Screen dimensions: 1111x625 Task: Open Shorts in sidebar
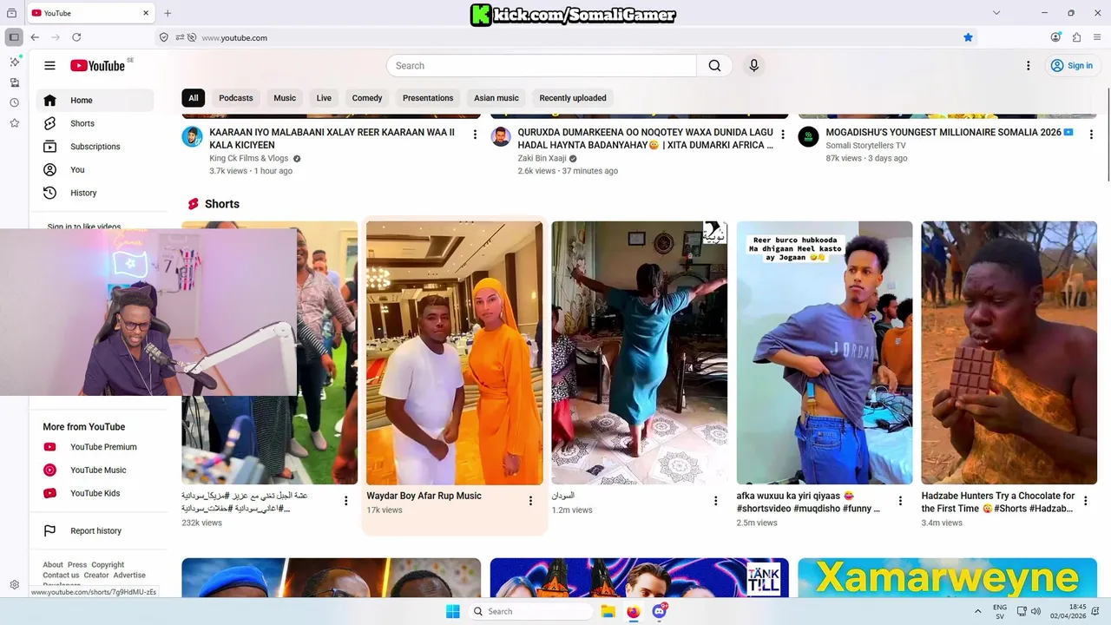click(95, 123)
